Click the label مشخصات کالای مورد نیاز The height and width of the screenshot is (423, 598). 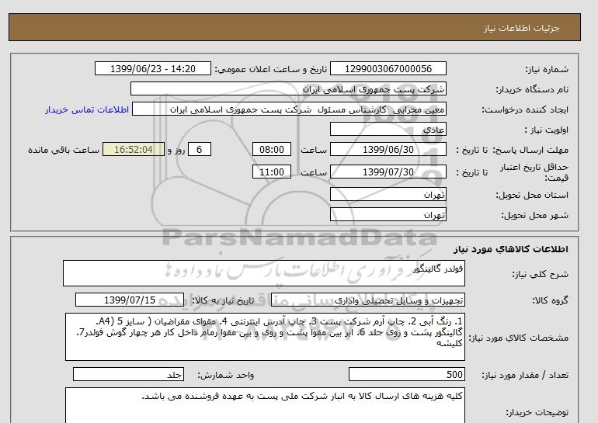(518, 338)
